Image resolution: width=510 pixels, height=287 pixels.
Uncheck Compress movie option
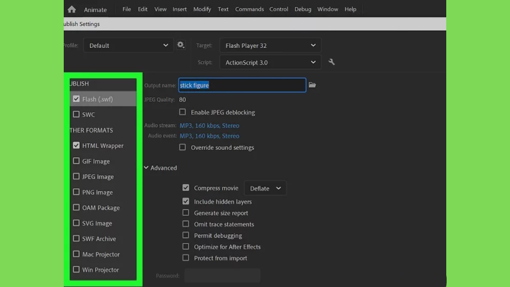coord(186,188)
